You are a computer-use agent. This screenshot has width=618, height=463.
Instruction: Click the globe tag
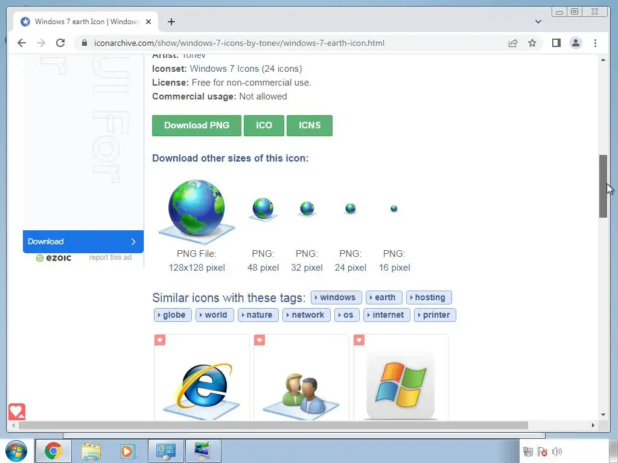173,315
